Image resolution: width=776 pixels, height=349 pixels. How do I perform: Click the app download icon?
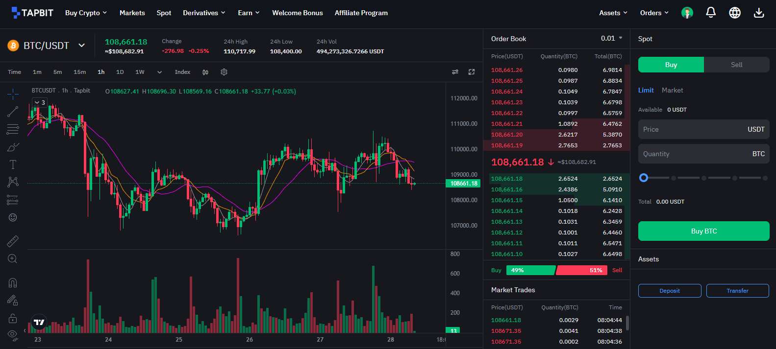tap(759, 13)
